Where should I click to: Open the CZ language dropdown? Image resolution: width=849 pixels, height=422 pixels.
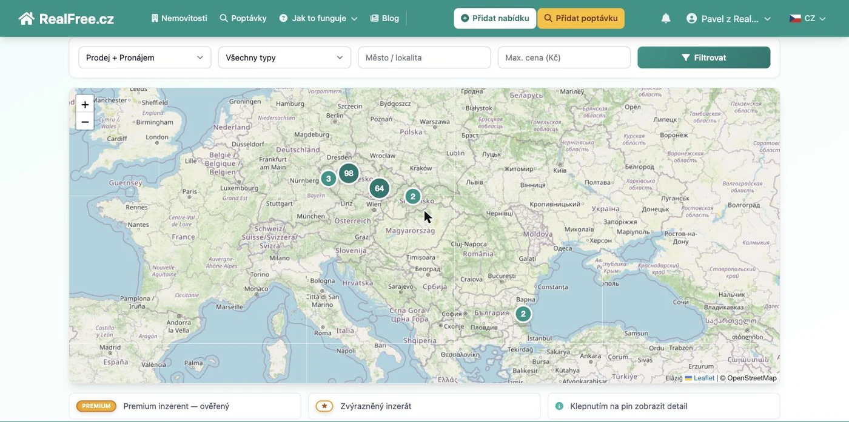coord(807,18)
